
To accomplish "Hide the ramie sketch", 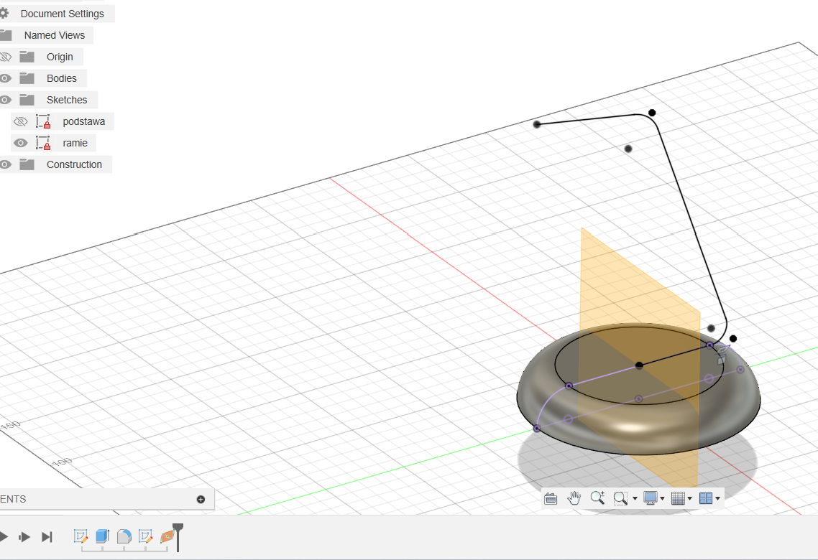I will point(20,143).
